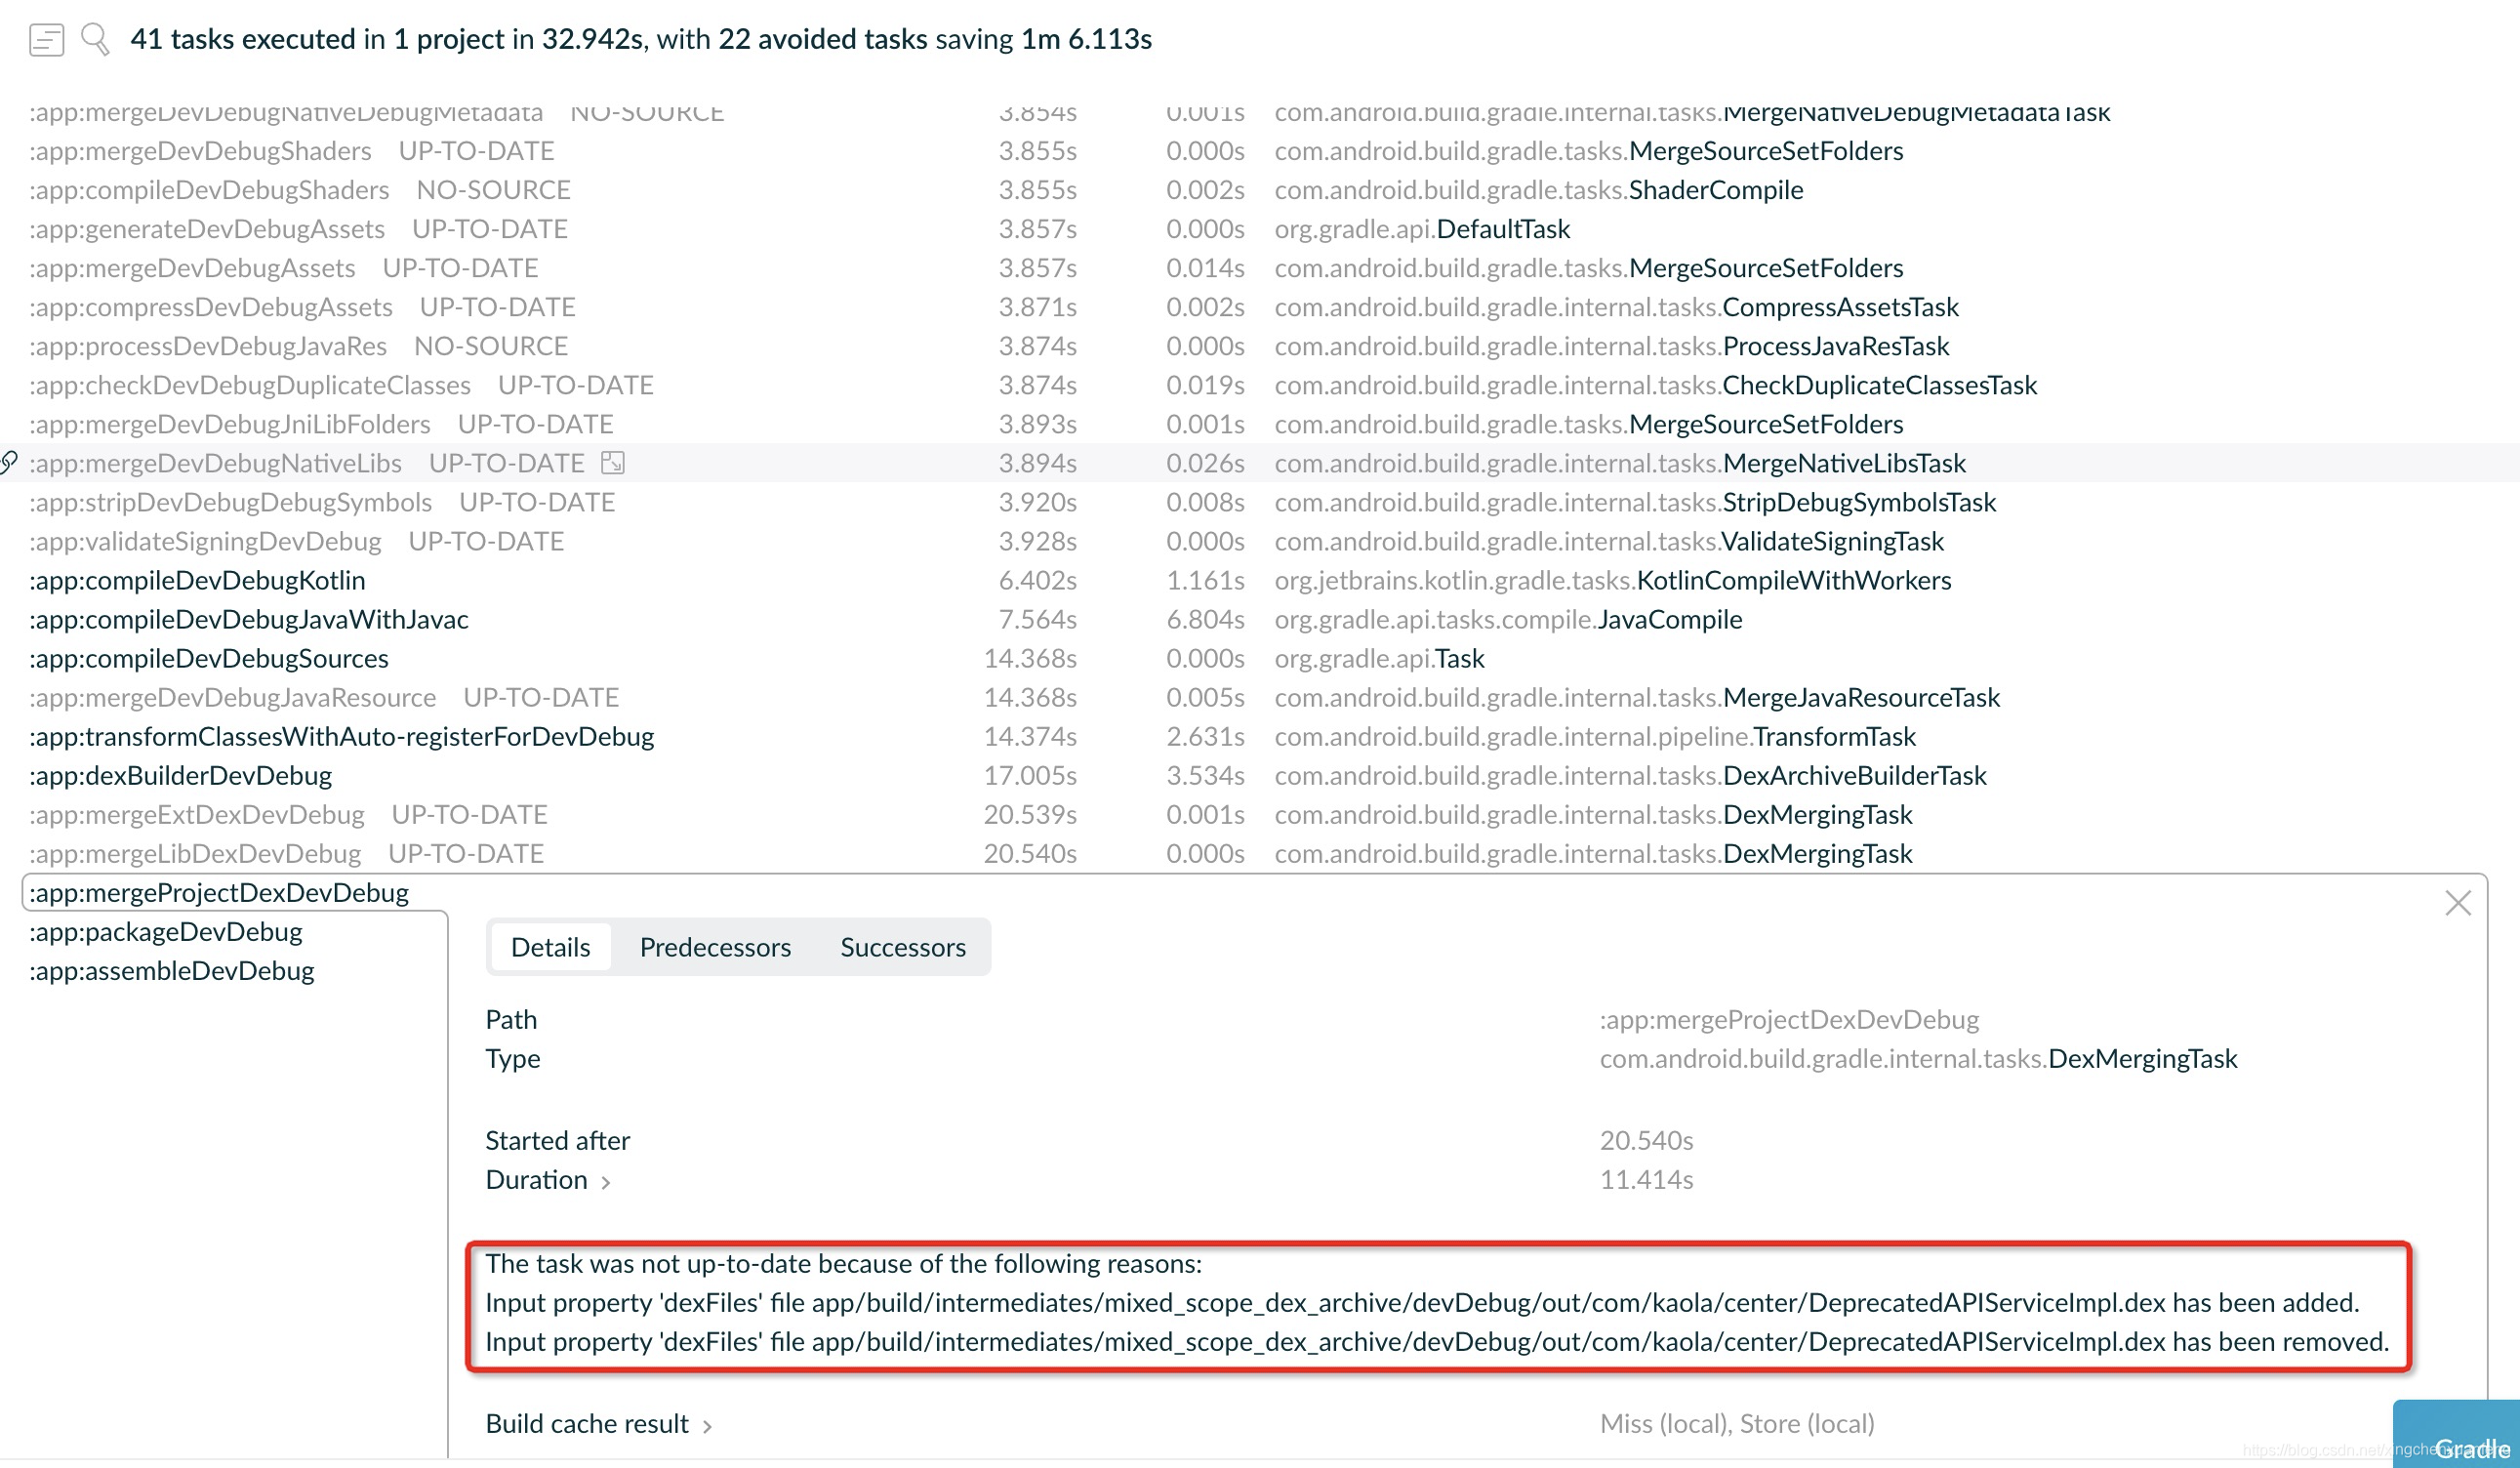Screen dimensions: 2520x1468
Task: Select the :app:assembleDevDebug task
Action: pyautogui.click(x=172, y=971)
